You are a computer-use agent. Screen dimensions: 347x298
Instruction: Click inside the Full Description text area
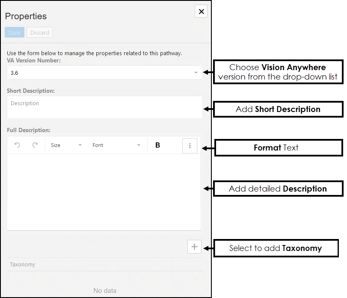pyautogui.click(x=104, y=192)
